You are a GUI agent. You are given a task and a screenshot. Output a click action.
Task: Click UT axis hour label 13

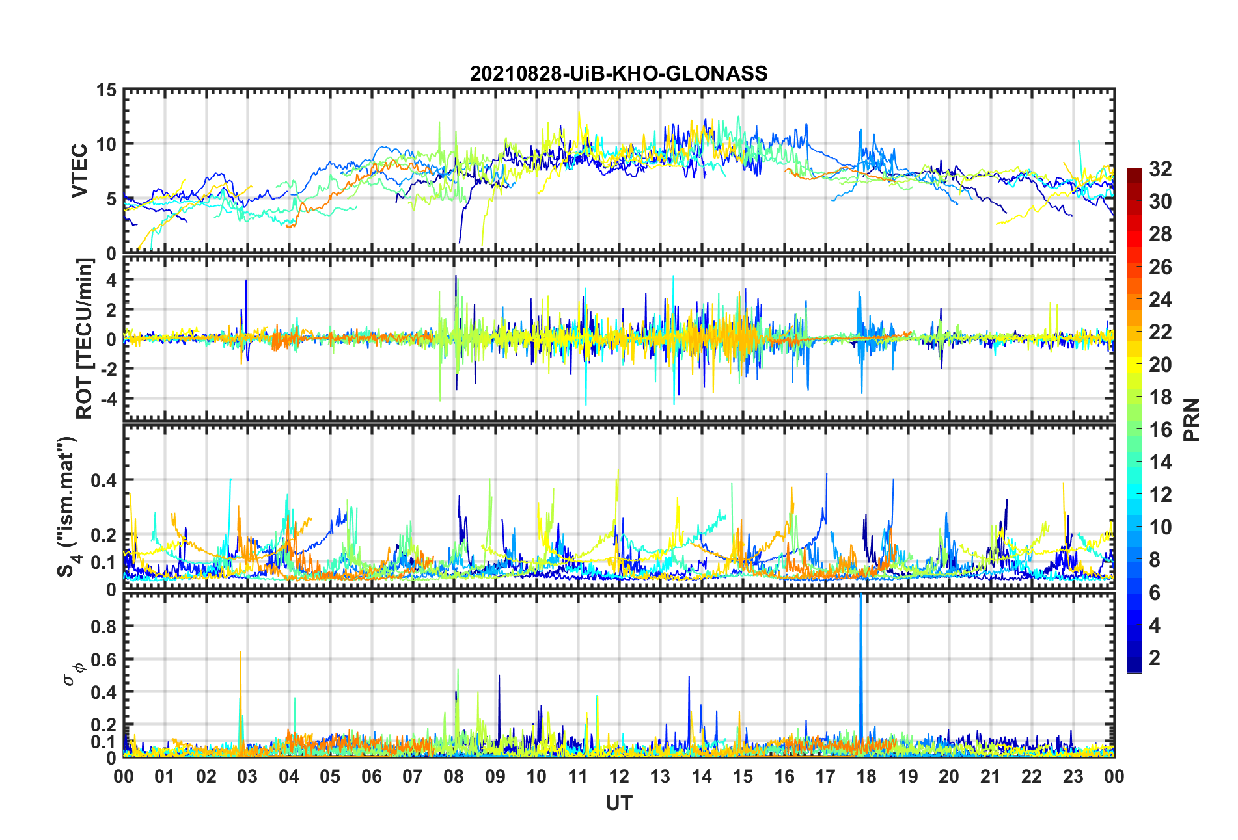[660, 776]
